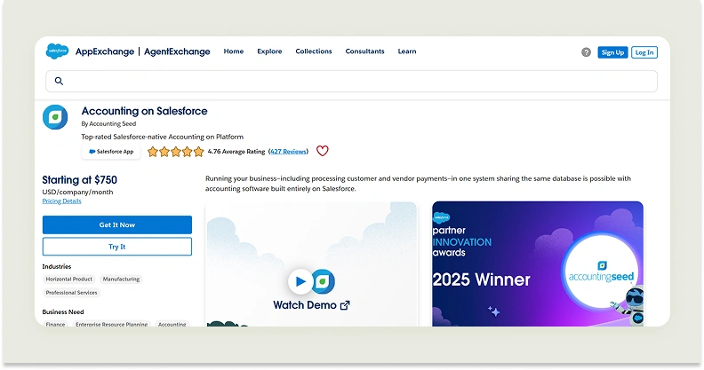704x370 pixels.
Task: Click the Salesforce App badge
Action: 111,152
